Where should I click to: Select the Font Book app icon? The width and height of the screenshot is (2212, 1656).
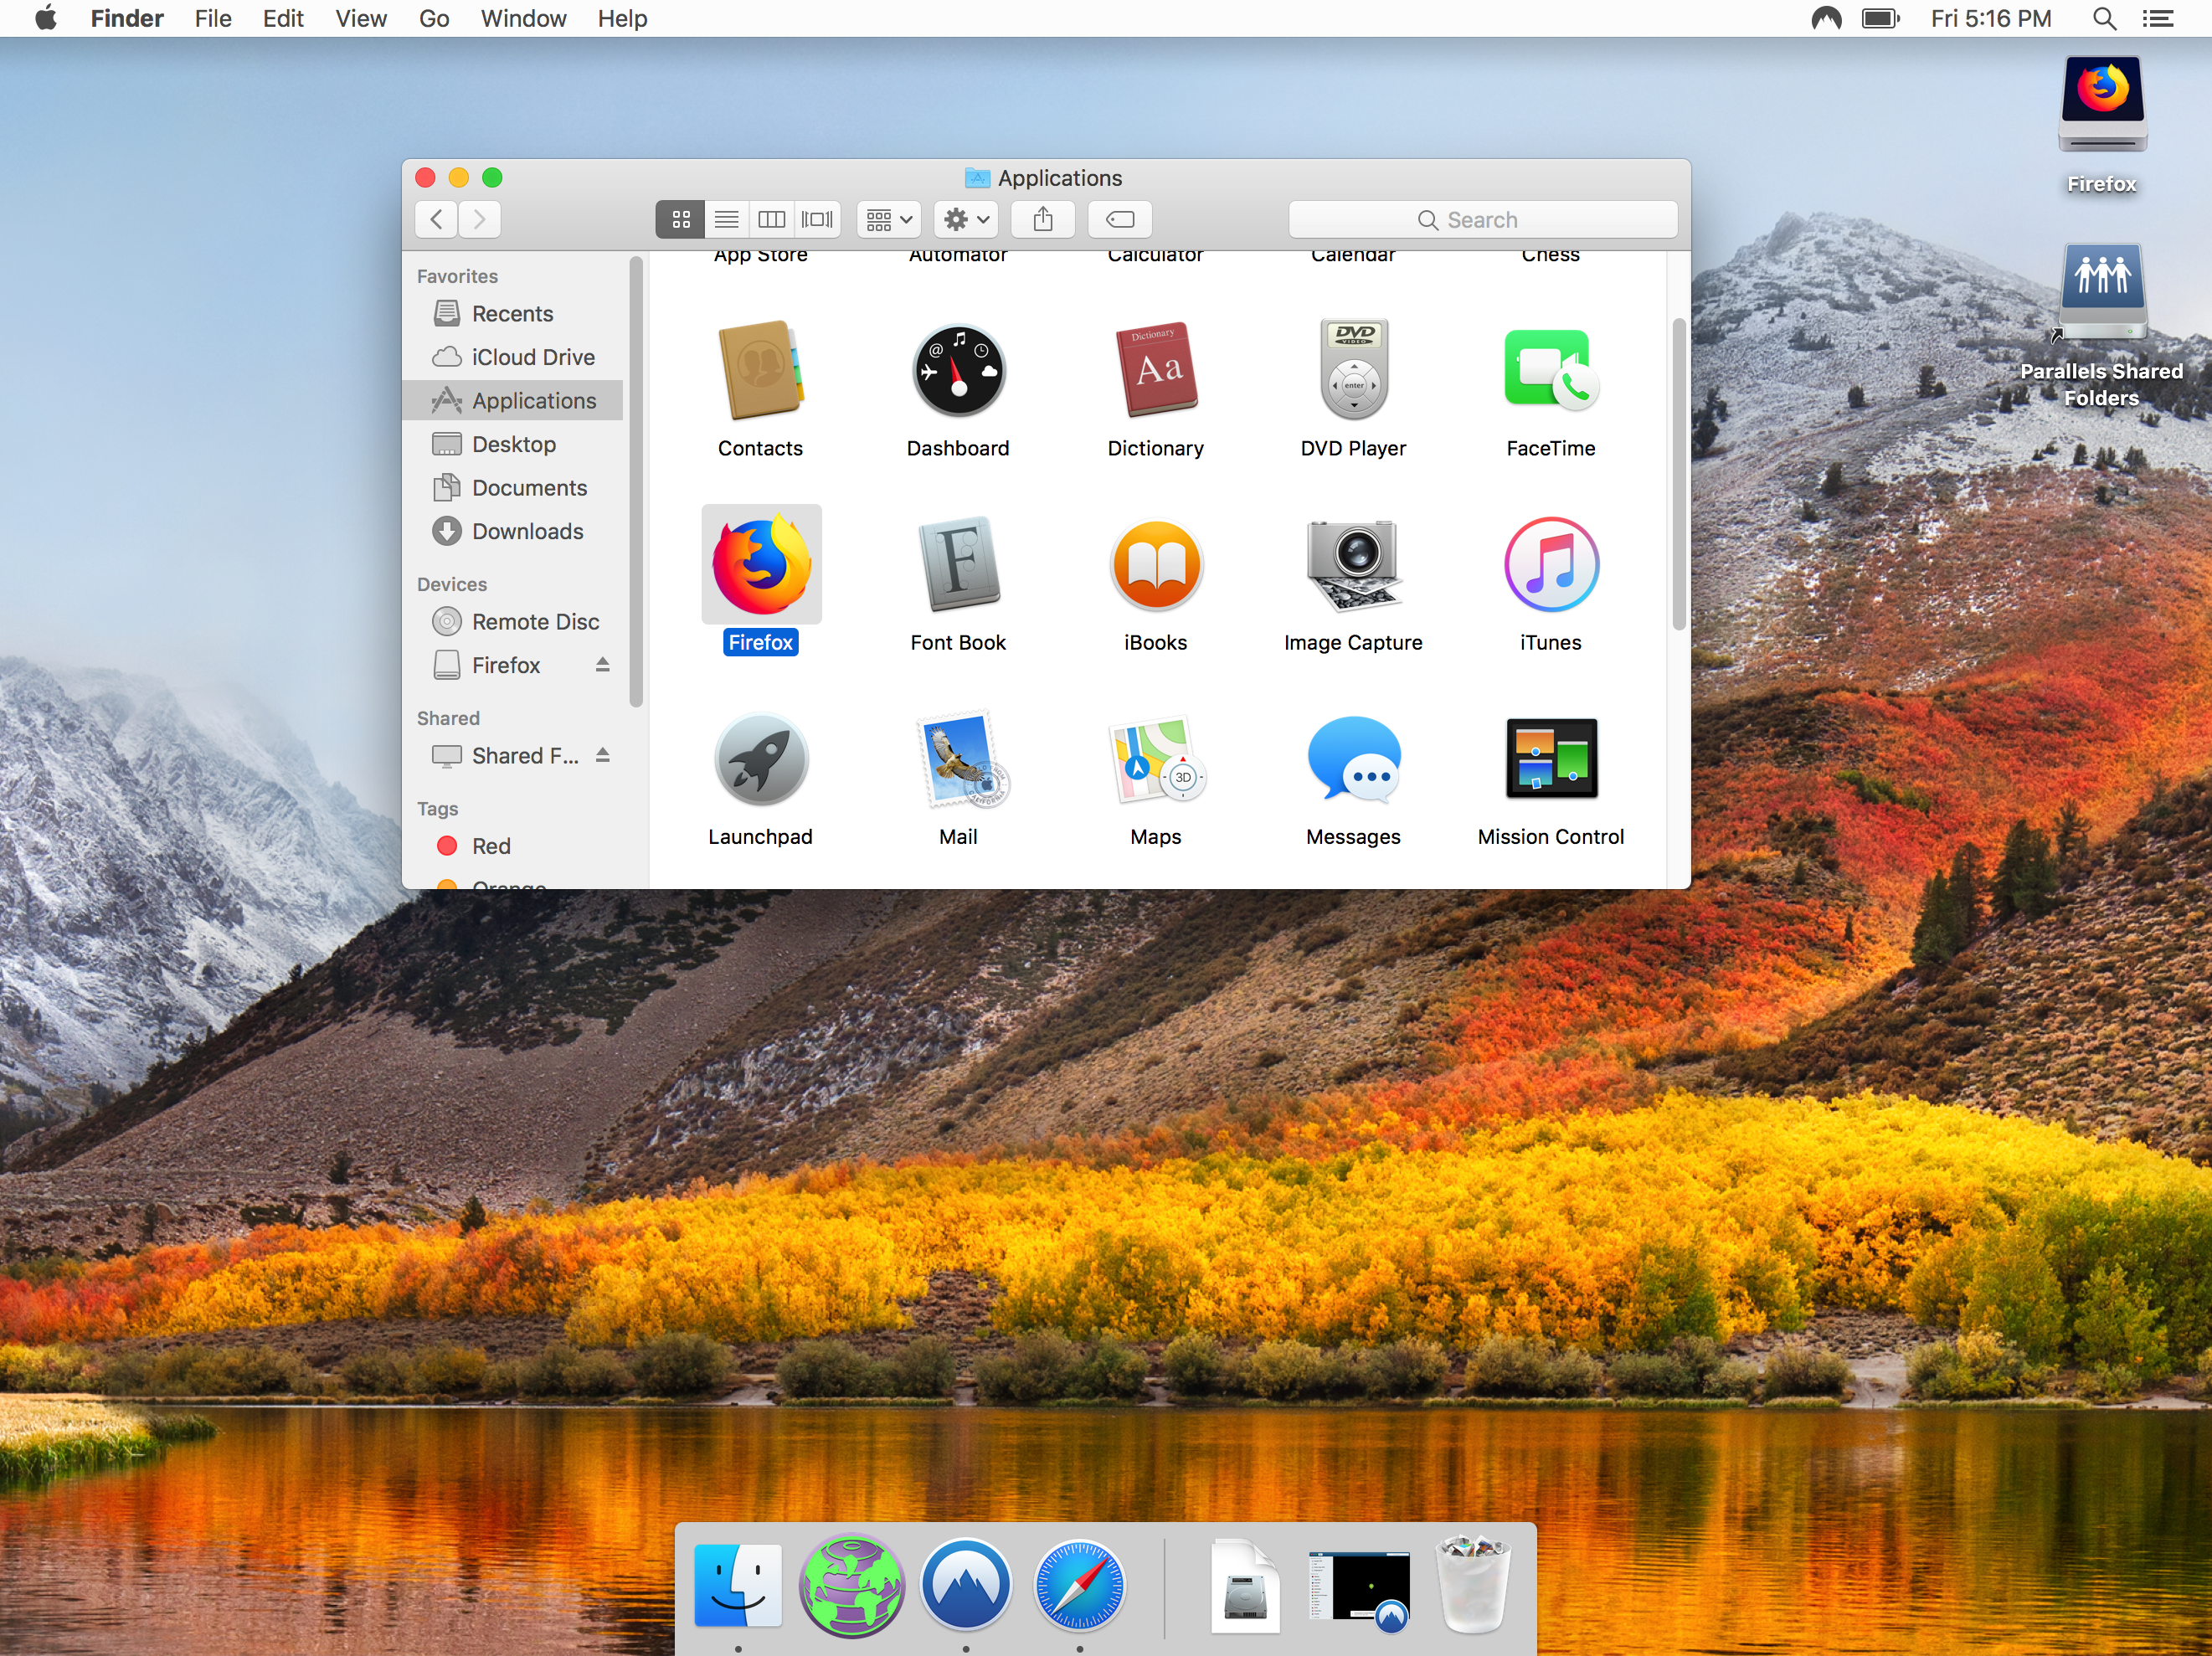[958, 565]
